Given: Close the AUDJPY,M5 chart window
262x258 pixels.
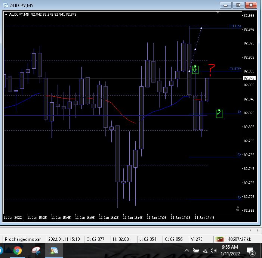Looking at the screenshot, I should click(251, 5).
